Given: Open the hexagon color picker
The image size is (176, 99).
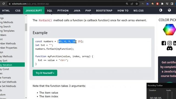Looking at the screenshot, I should tap(169, 29).
